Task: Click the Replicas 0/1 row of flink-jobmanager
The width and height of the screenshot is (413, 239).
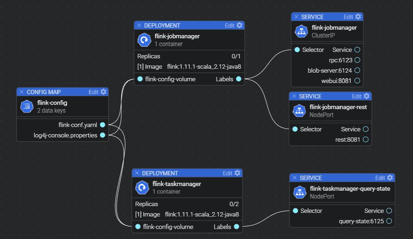Action: click(189, 56)
